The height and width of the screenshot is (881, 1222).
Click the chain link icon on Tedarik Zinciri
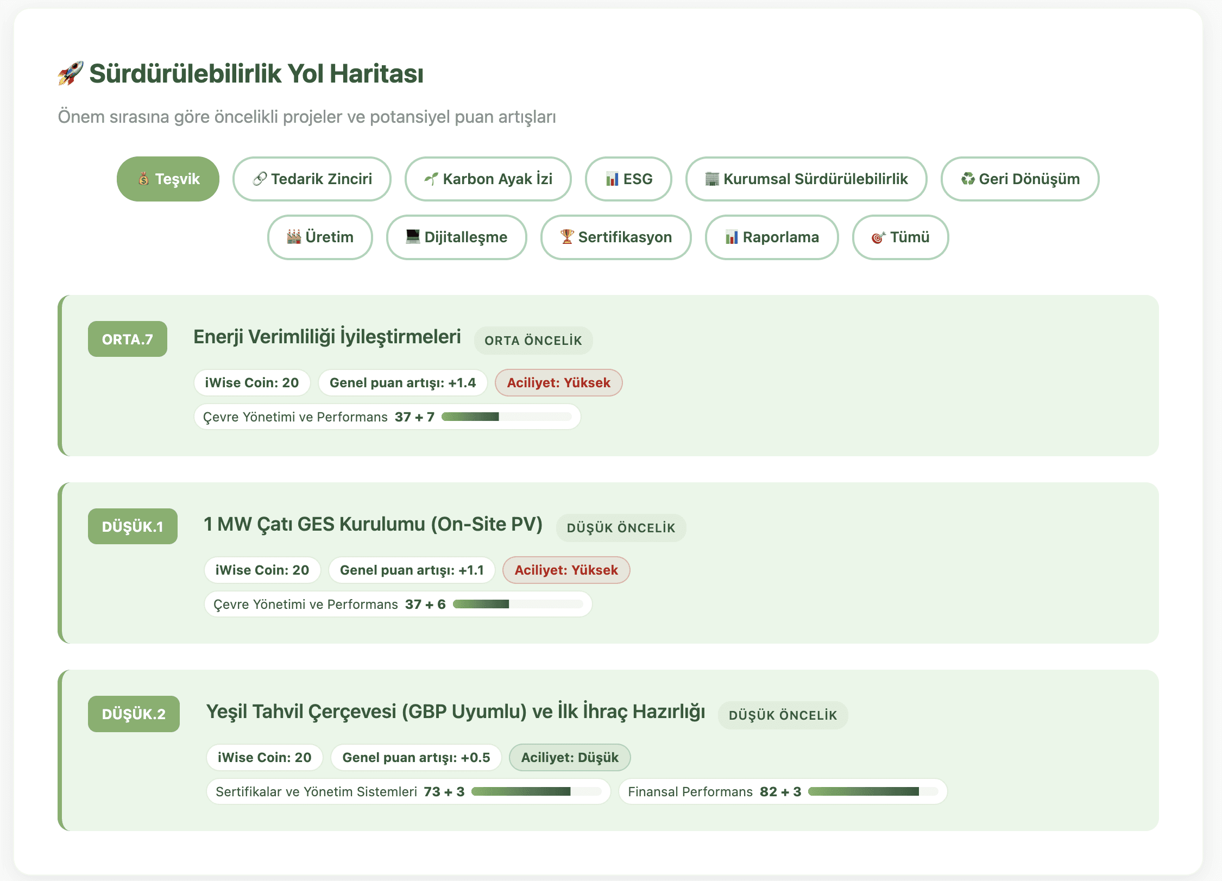coord(260,179)
